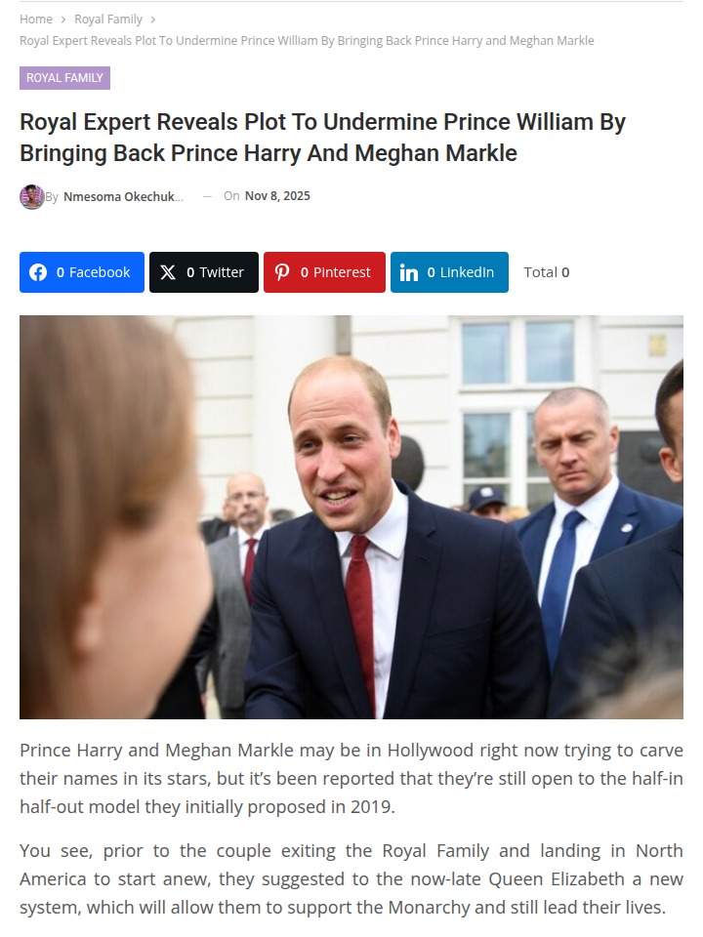Click the chevron after Royal Family breadcrumb
The width and height of the screenshot is (703, 937).
pyautogui.click(x=153, y=20)
